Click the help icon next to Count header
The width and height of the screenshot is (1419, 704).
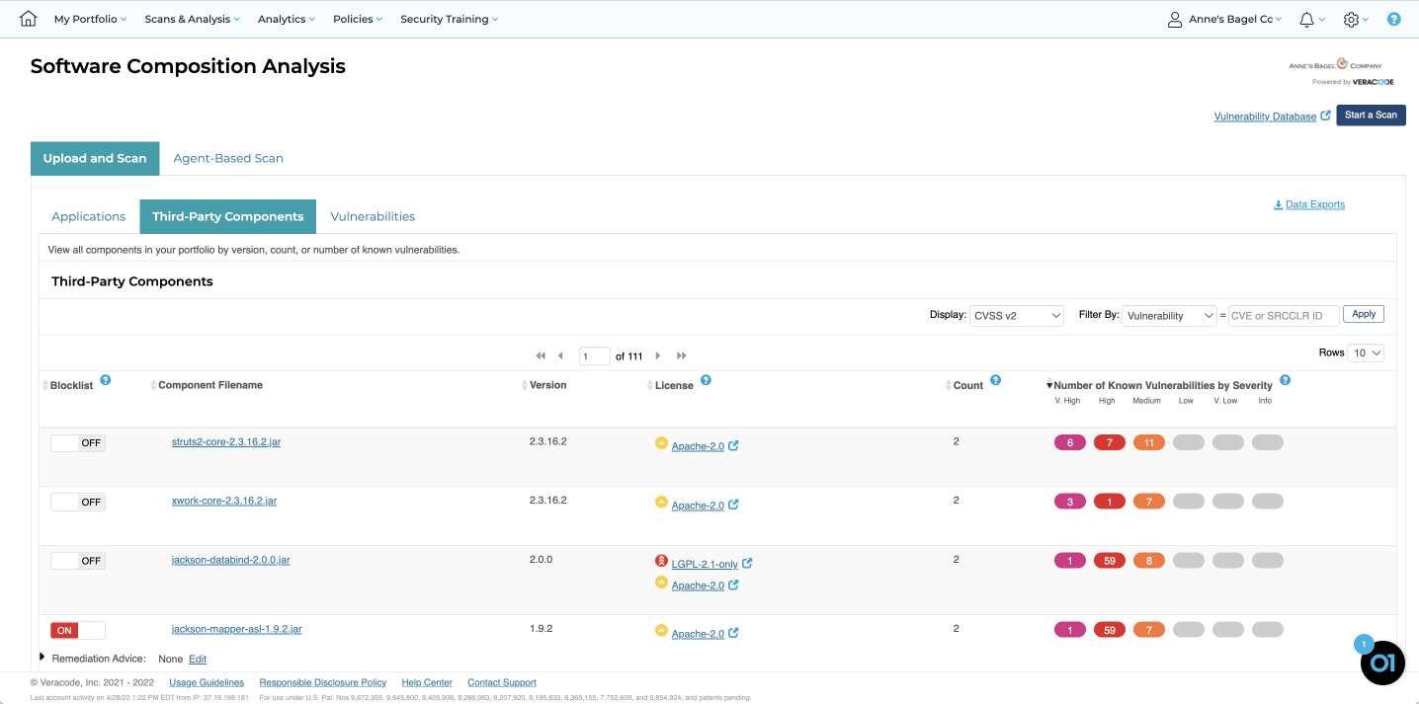point(995,380)
